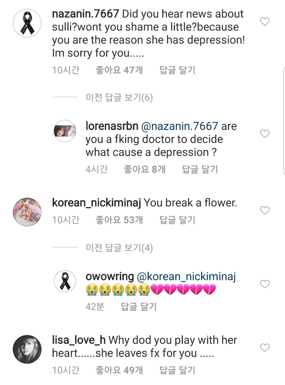Open lorenasrbn's profile avatar

[x=65, y=131]
